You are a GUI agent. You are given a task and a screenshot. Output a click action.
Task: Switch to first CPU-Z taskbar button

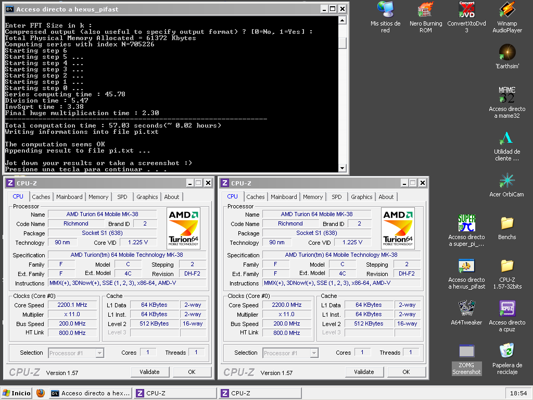tap(175, 393)
